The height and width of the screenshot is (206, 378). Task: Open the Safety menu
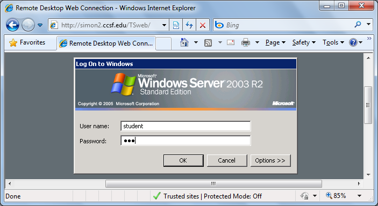tap(304, 42)
